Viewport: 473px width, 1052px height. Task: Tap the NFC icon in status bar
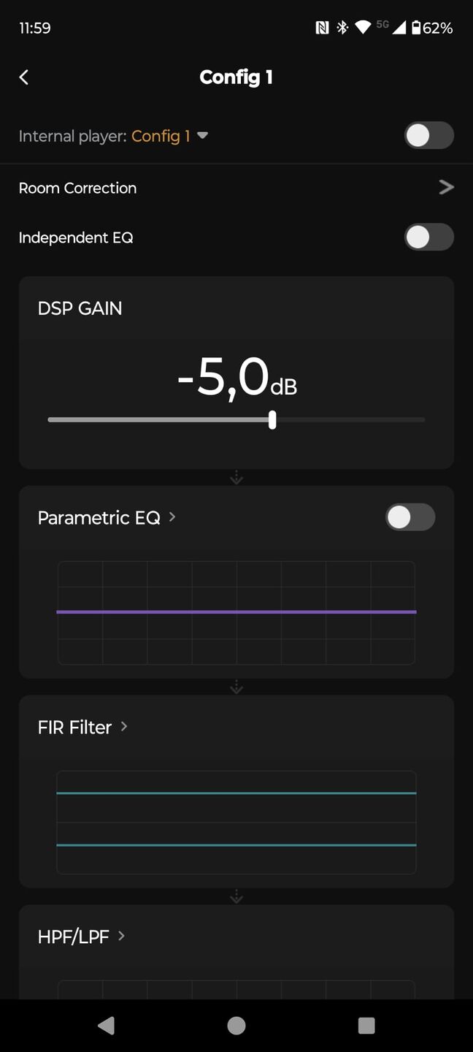(322, 28)
